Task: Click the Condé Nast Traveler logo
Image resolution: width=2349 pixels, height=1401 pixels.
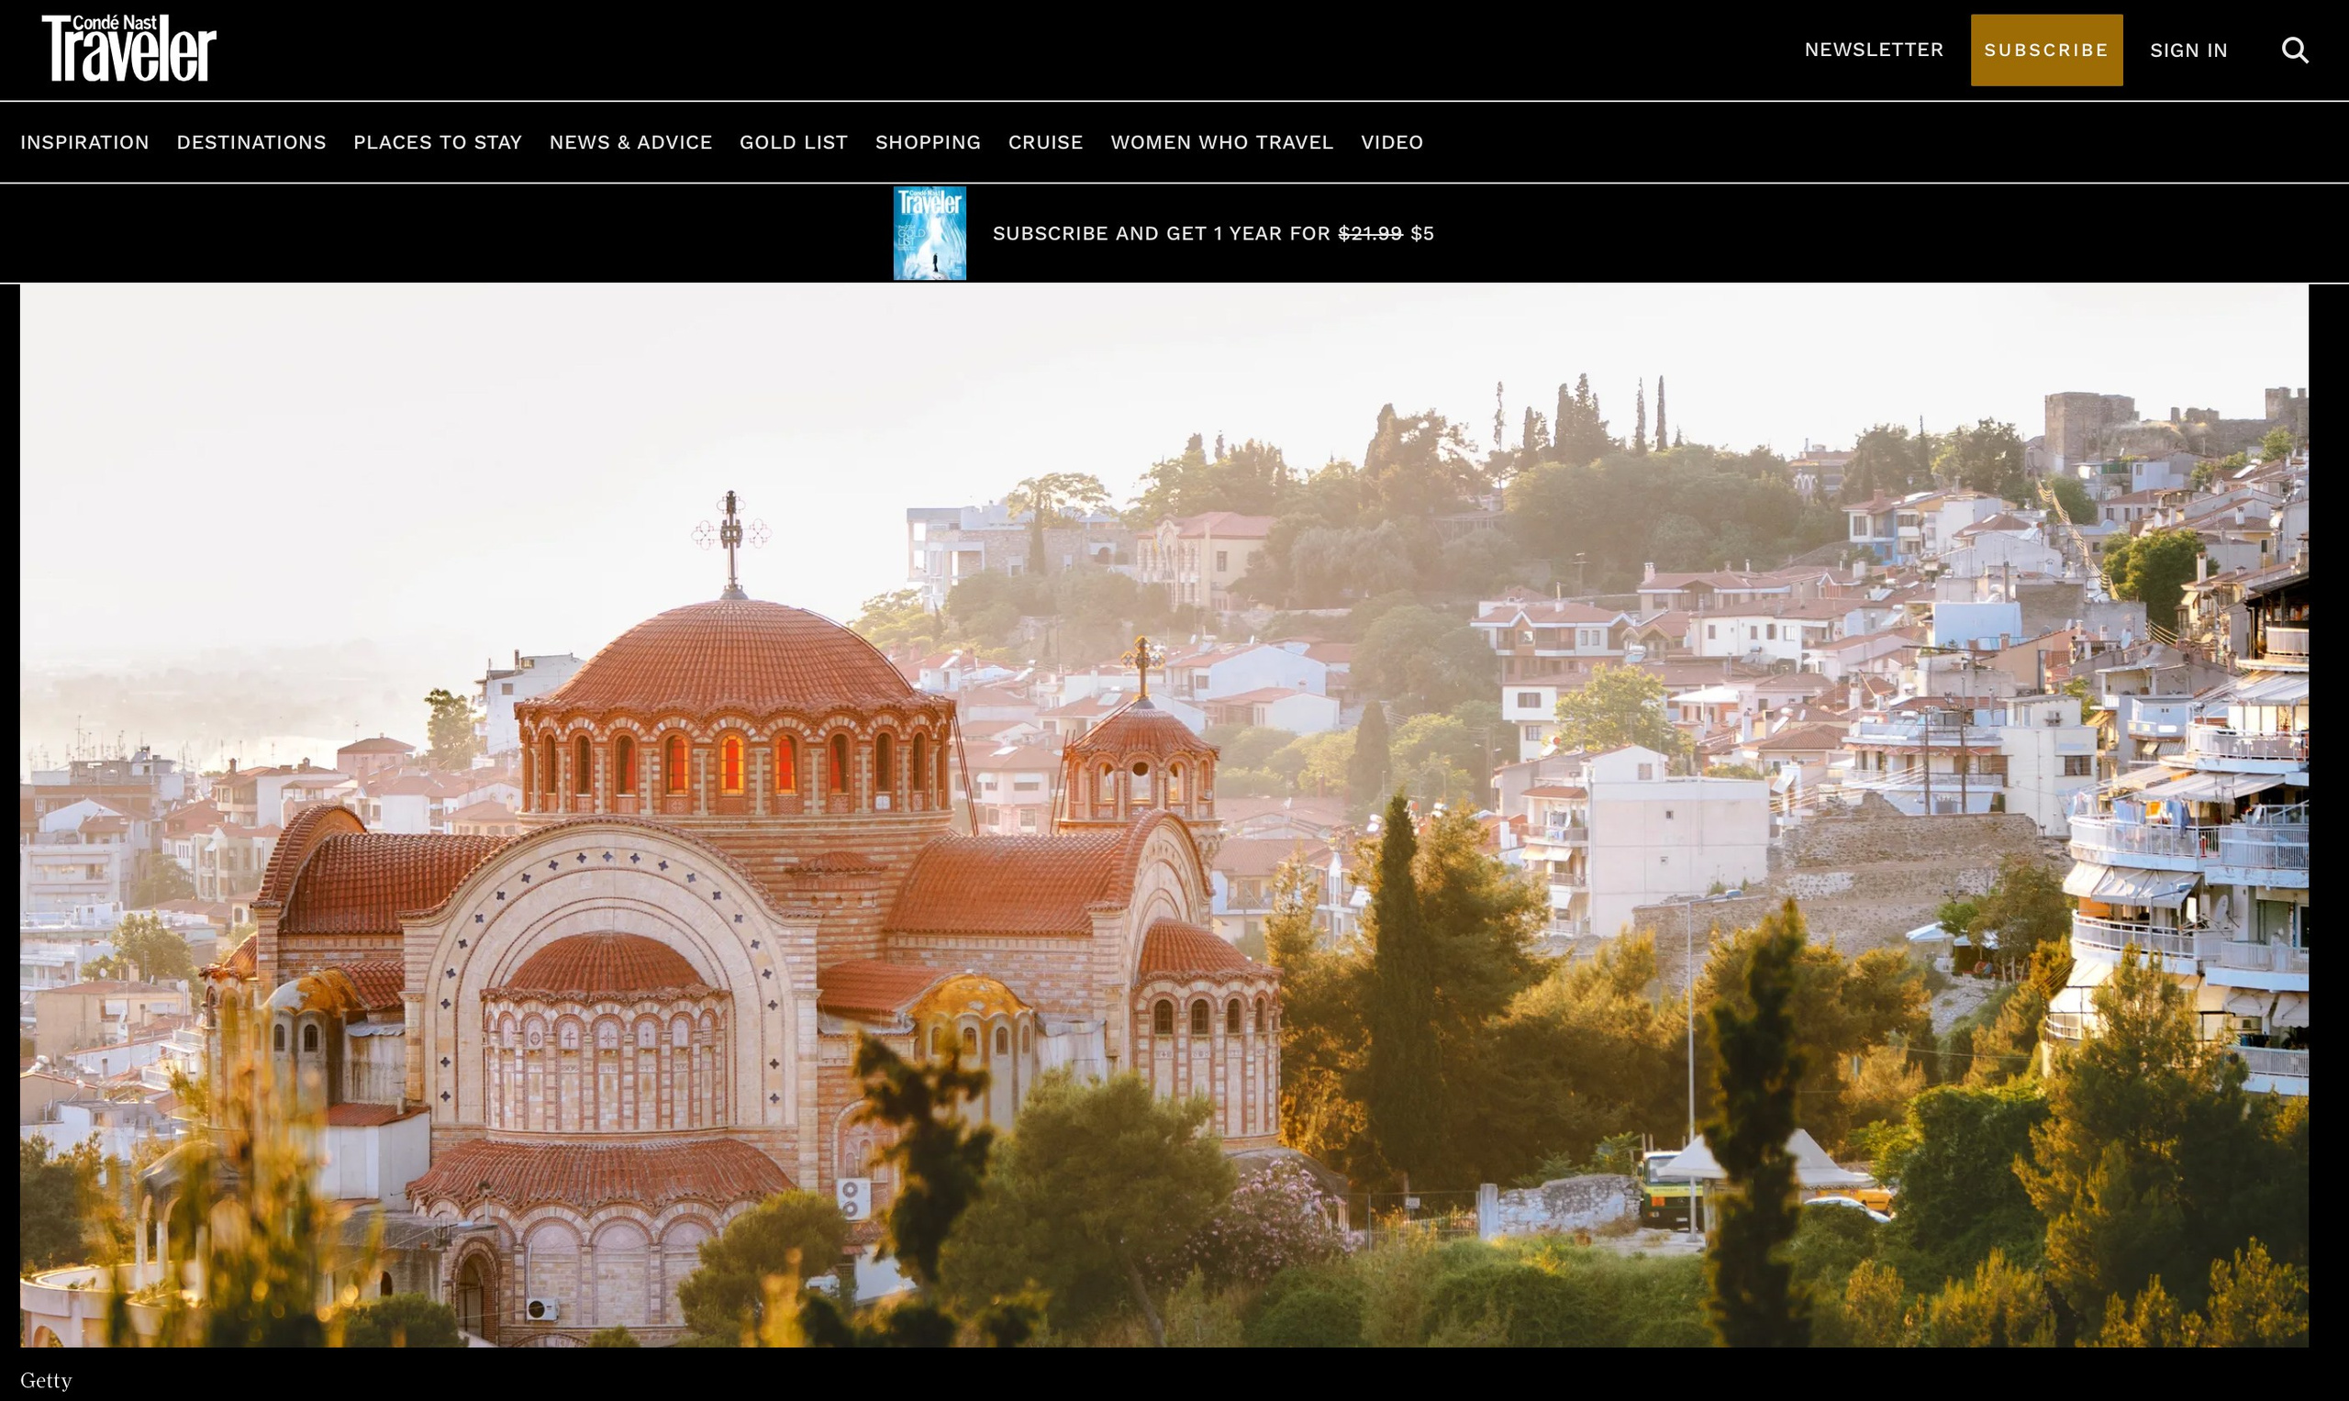Action: click(x=128, y=45)
